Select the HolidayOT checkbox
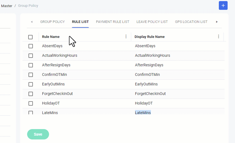This screenshot has height=143, width=235. (31, 103)
